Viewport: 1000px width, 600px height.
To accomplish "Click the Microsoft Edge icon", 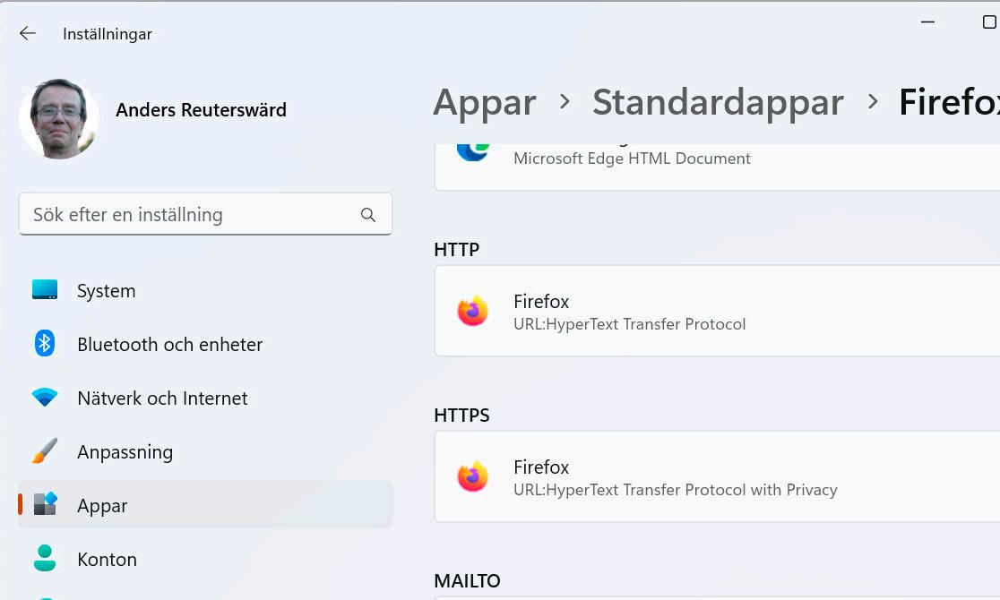I will coord(472,150).
